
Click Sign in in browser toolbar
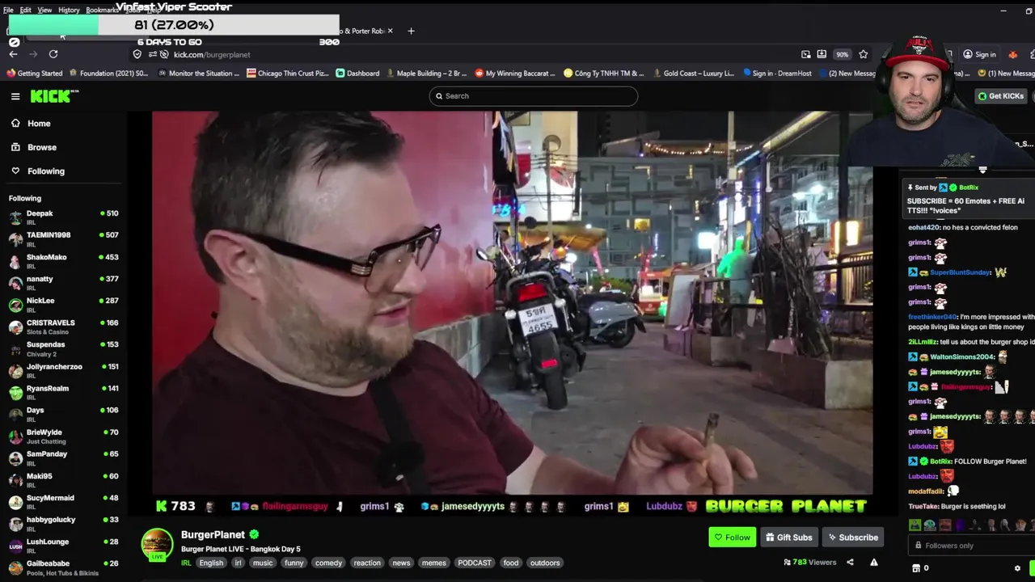tap(979, 54)
